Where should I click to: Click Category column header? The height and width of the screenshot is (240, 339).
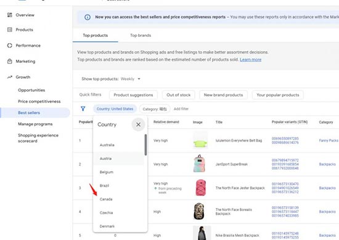[326, 122]
